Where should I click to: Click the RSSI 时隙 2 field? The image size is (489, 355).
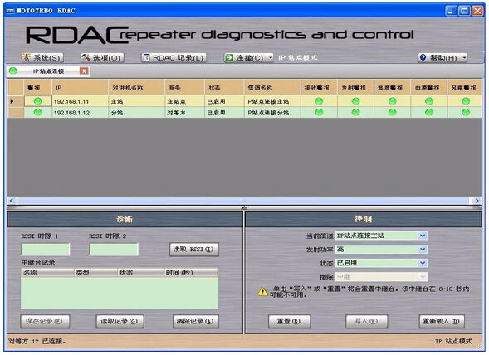[x=113, y=250]
